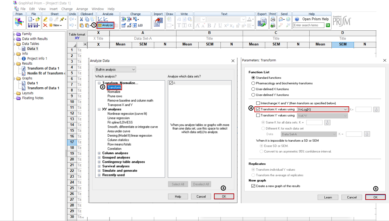This screenshot has height=221, width=389.
Task: Click the Delete sheet red X icon
Action: (45, 25)
